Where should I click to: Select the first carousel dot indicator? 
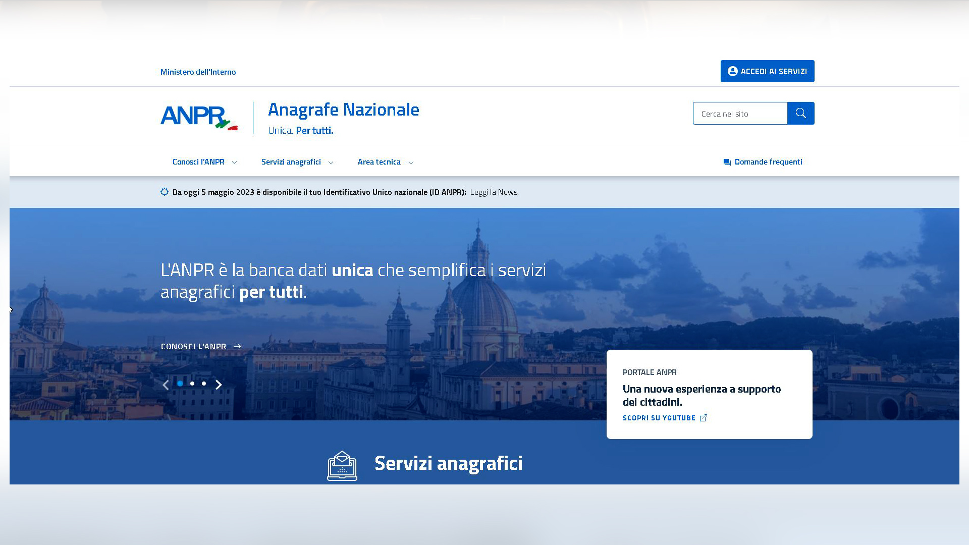(180, 384)
